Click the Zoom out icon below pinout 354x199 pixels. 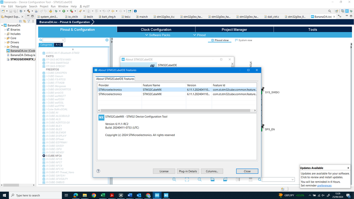tap(200, 180)
